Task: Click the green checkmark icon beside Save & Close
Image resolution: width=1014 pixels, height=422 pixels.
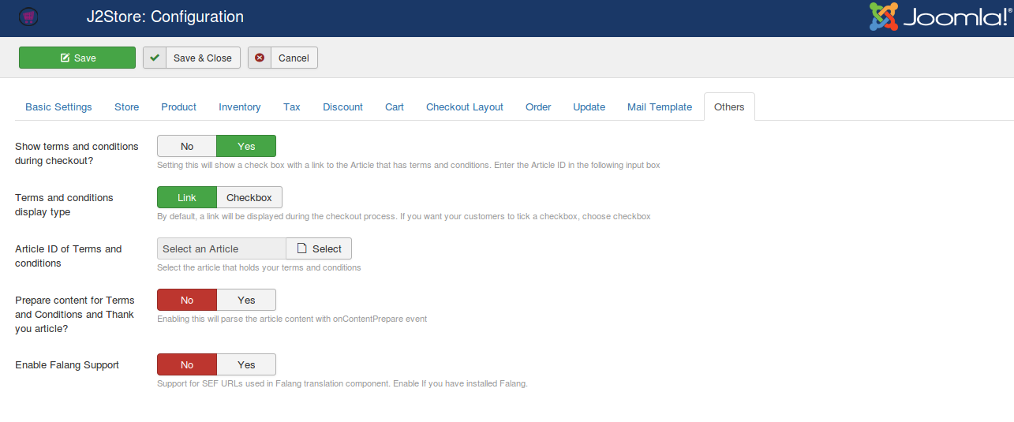Action: click(x=155, y=58)
